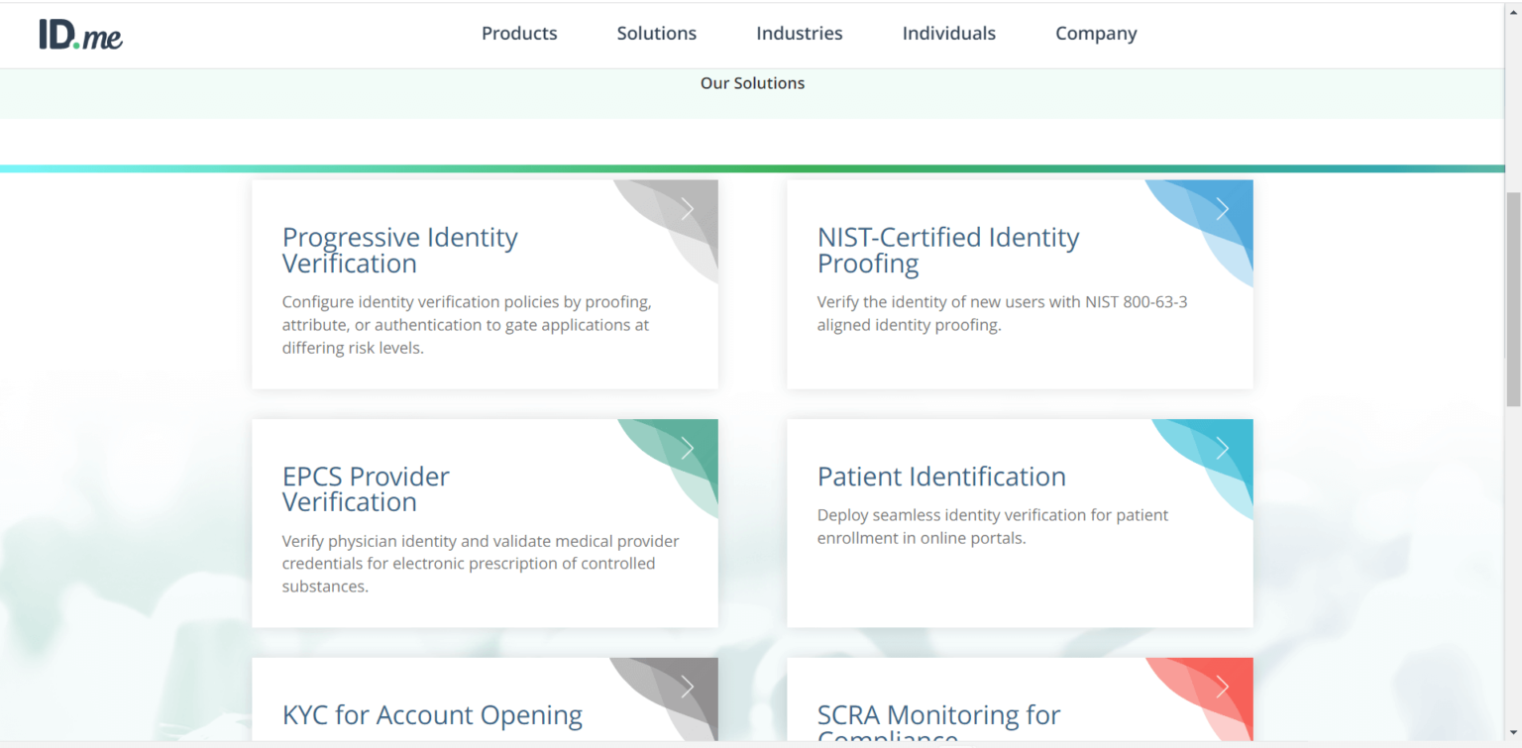Screen dimensions: 1522x748
Task: Click arrow on KYC for Account Opening card
Action: click(x=687, y=687)
